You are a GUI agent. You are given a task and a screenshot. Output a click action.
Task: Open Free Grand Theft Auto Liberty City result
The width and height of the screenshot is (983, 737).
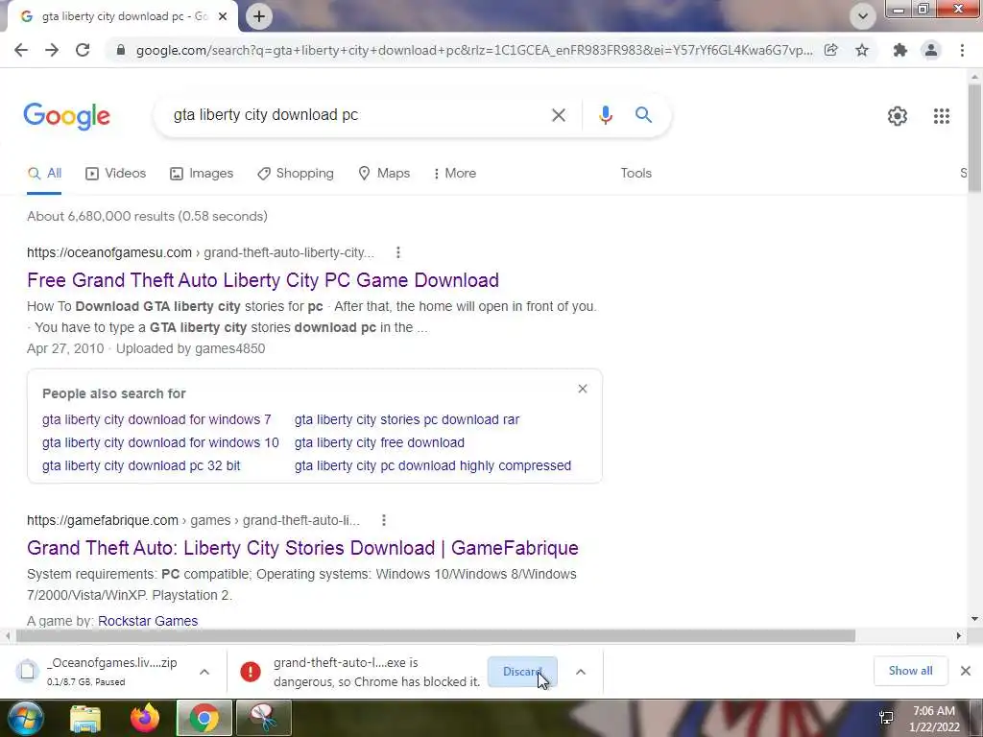click(263, 280)
